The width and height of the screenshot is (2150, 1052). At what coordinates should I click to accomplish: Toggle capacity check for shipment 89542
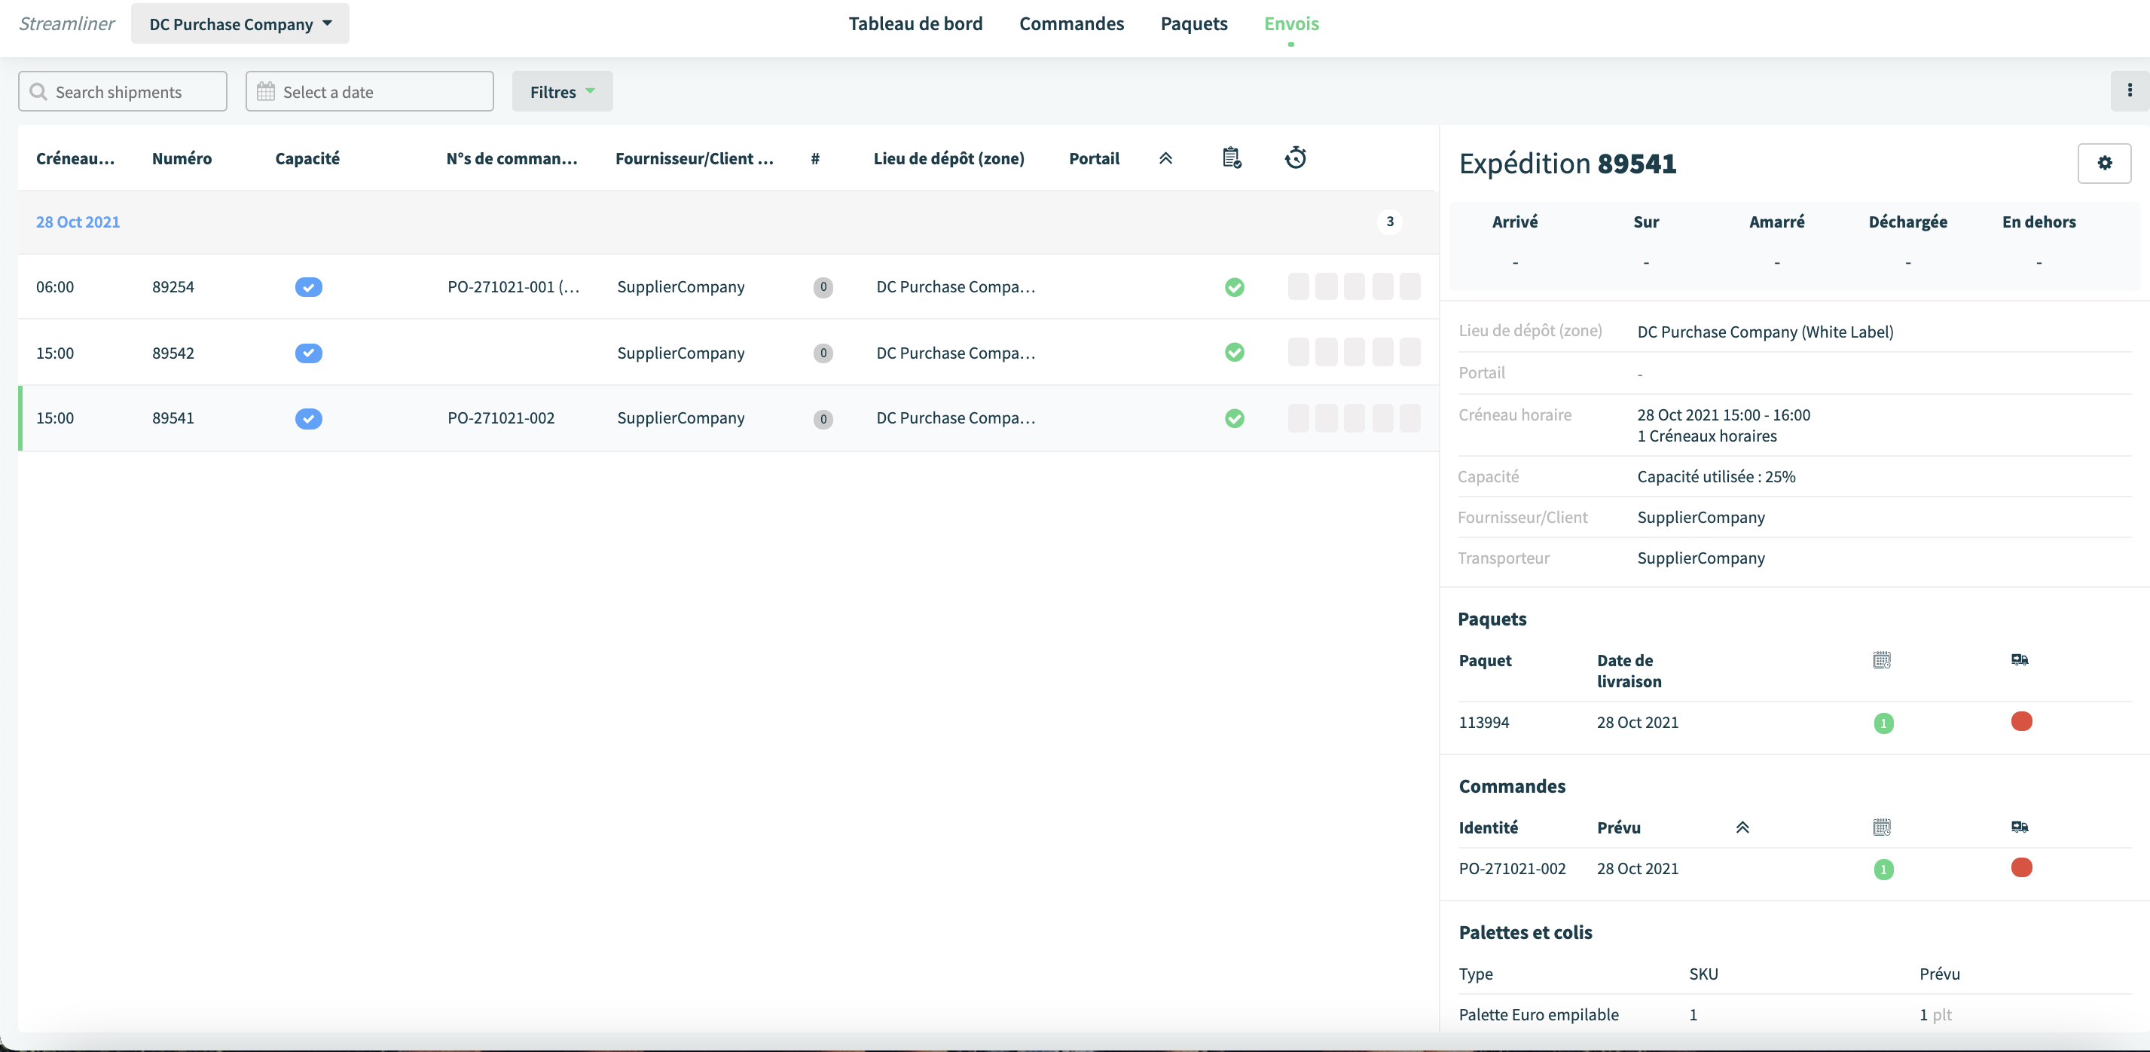[x=309, y=353]
